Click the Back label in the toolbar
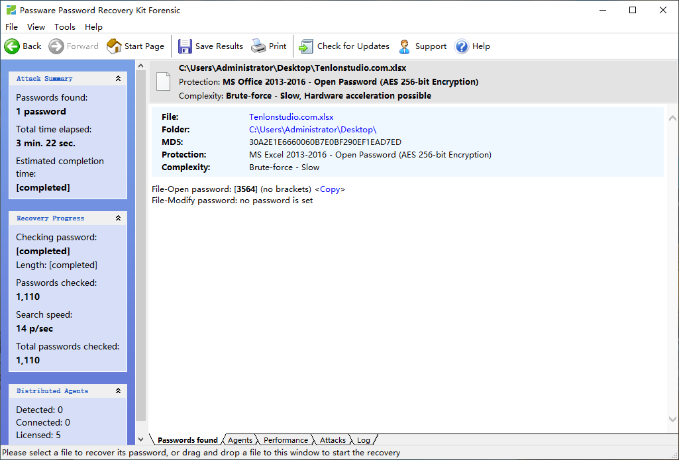This screenshot has height=460, width=679. 32,46
